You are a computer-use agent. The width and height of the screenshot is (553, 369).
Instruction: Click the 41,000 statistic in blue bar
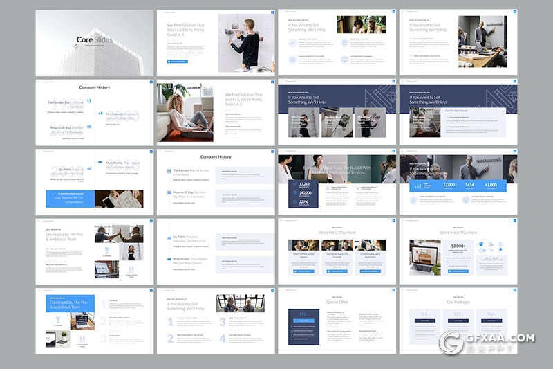pos(490,185)
